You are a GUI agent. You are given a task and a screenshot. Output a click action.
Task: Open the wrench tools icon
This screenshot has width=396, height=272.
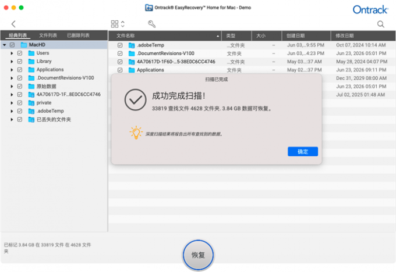[x=151, y=24]
